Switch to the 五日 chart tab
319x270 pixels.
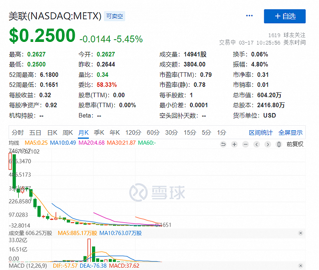point(35,132)
